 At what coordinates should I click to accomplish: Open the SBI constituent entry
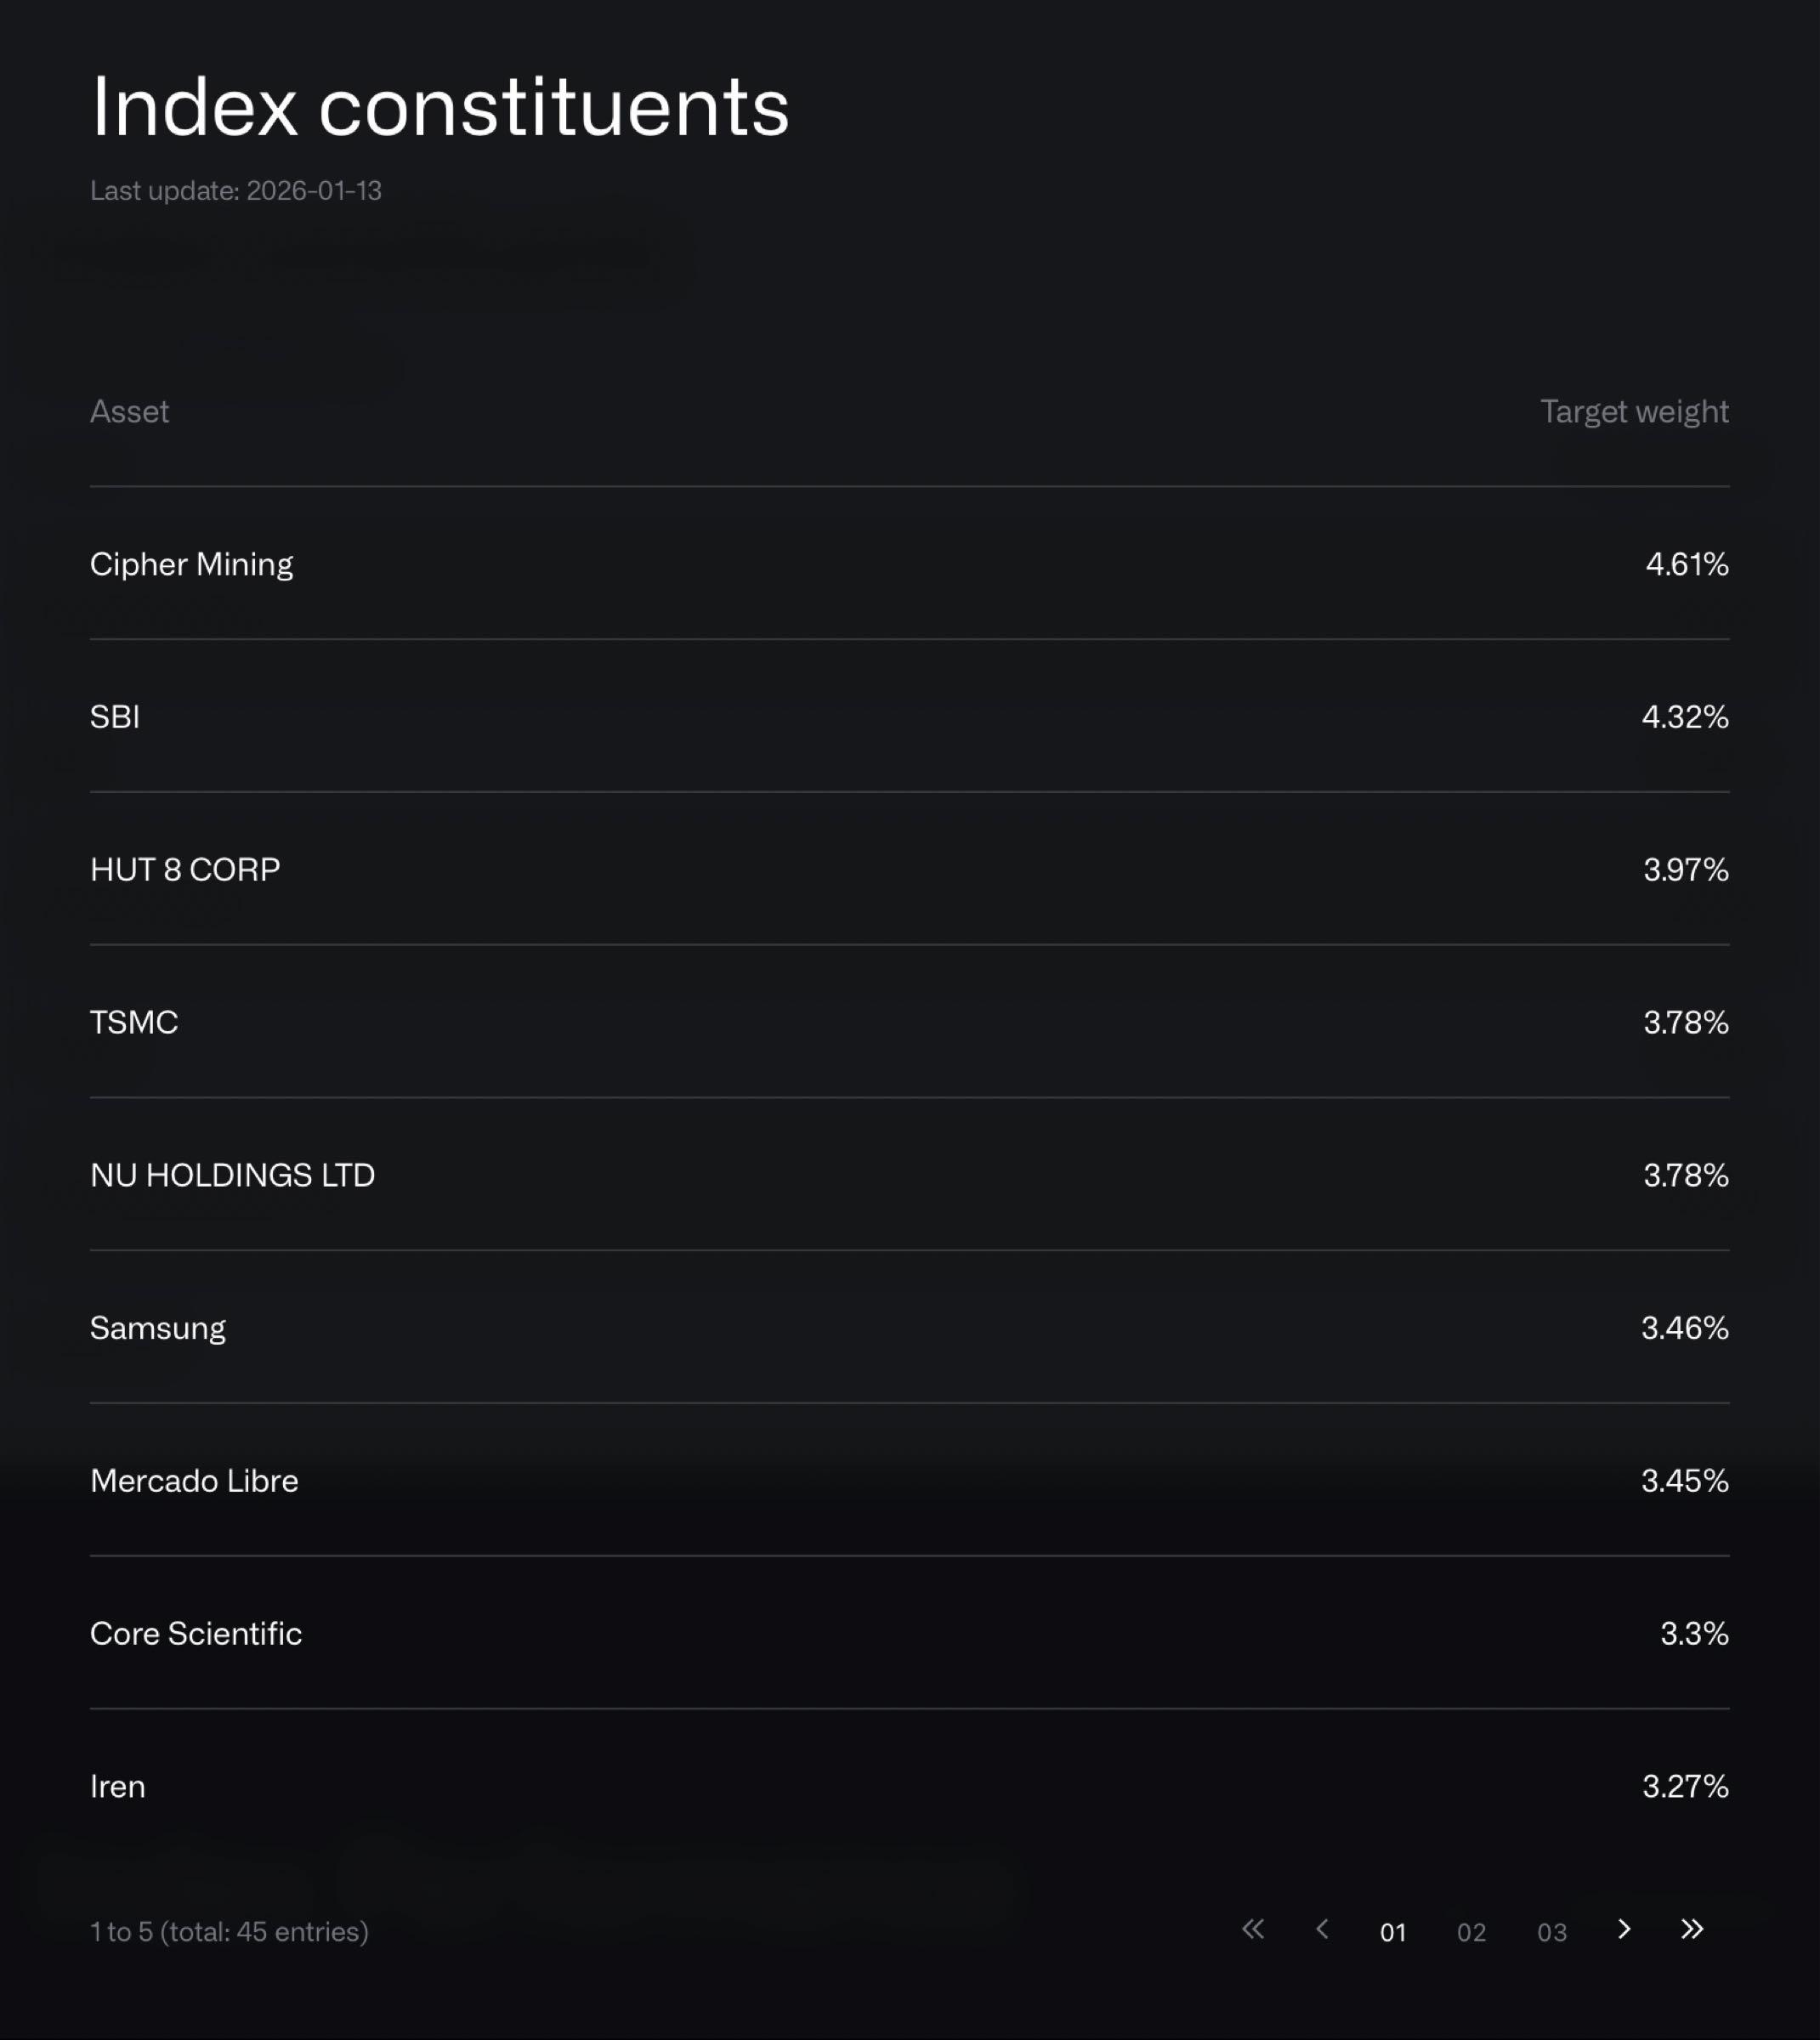point(115,717)
